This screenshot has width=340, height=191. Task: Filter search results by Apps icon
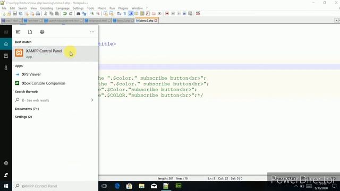coord(18,32)
